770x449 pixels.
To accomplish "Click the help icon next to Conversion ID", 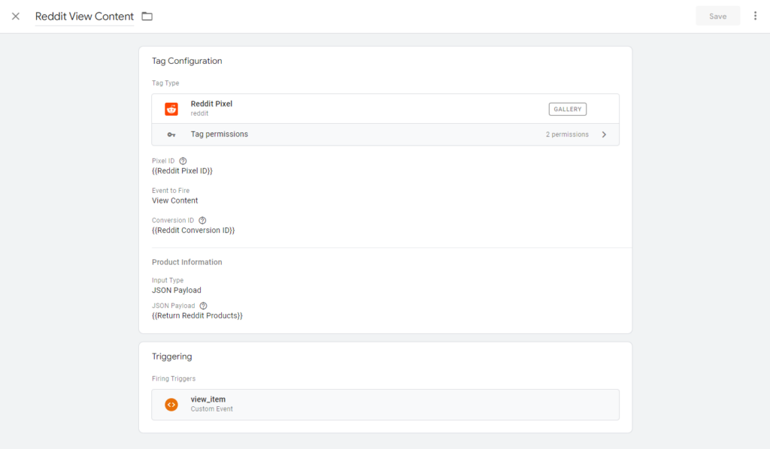I will pos(202,221).
